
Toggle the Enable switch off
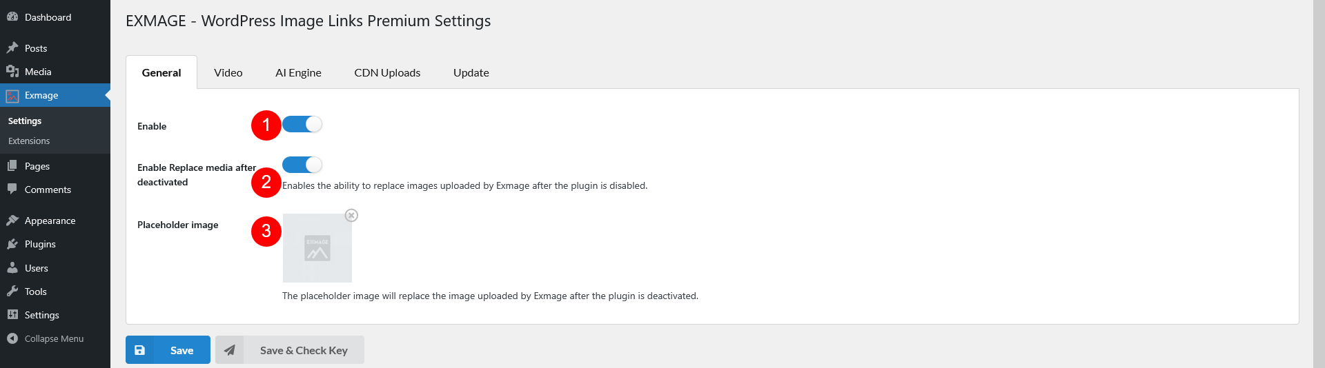pos(302,124)
